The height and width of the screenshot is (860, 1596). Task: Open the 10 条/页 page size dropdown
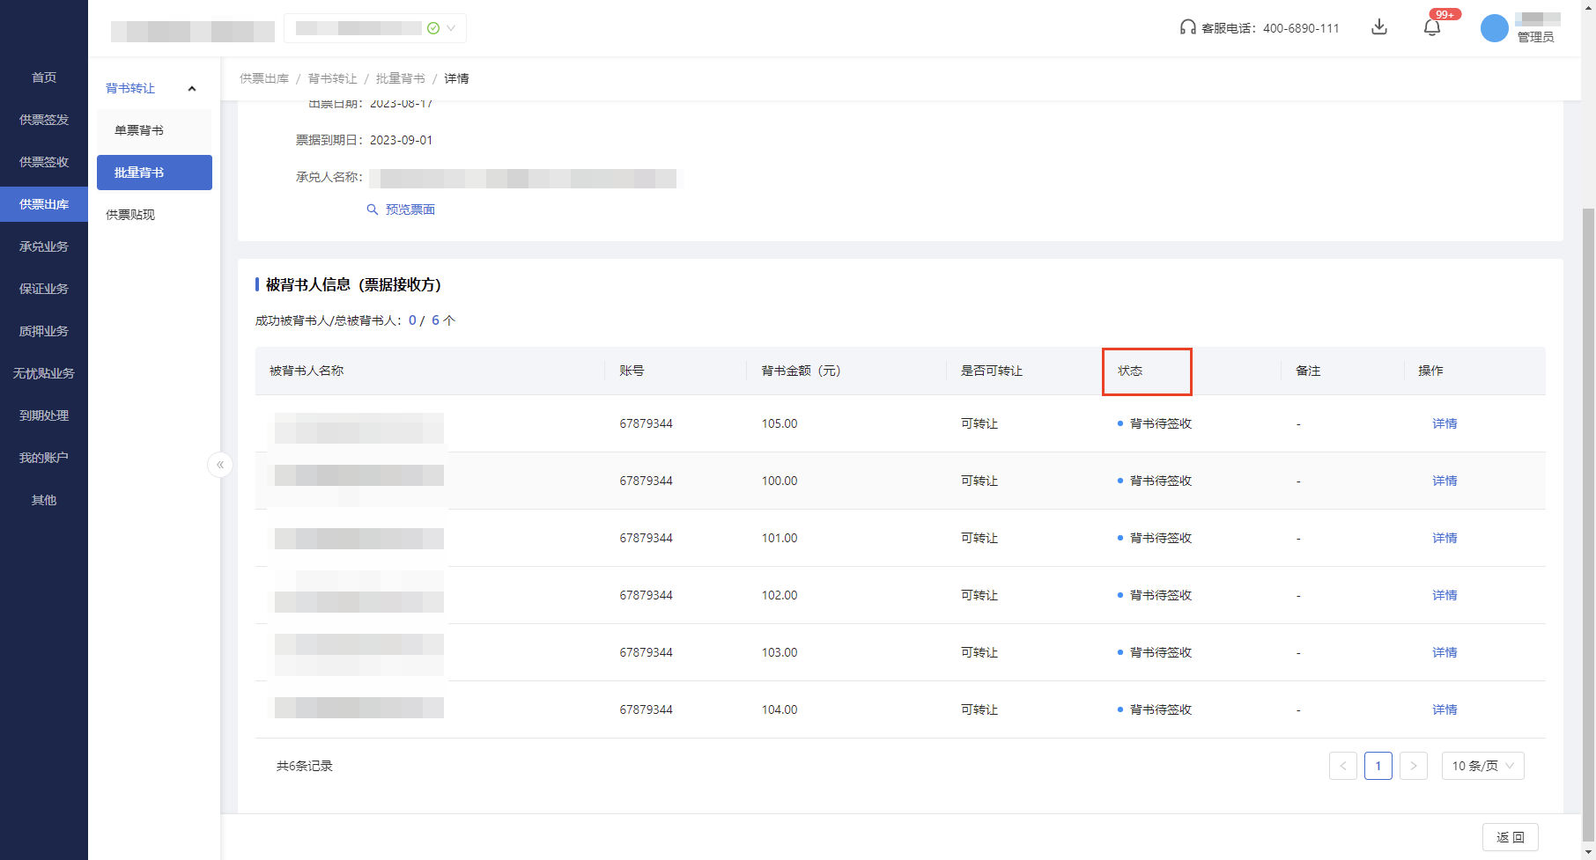1482,766
